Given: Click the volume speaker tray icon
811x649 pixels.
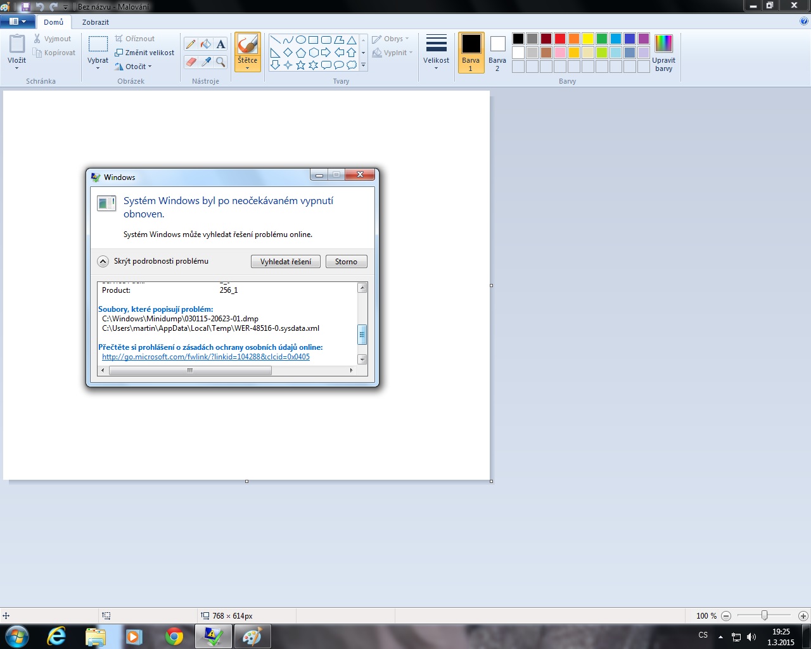Looking at the screenshot, I should [751, 637].
